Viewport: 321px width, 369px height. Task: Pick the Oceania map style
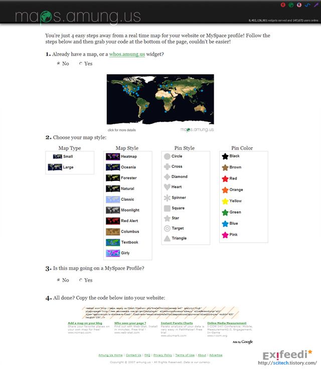coord(121,167)
